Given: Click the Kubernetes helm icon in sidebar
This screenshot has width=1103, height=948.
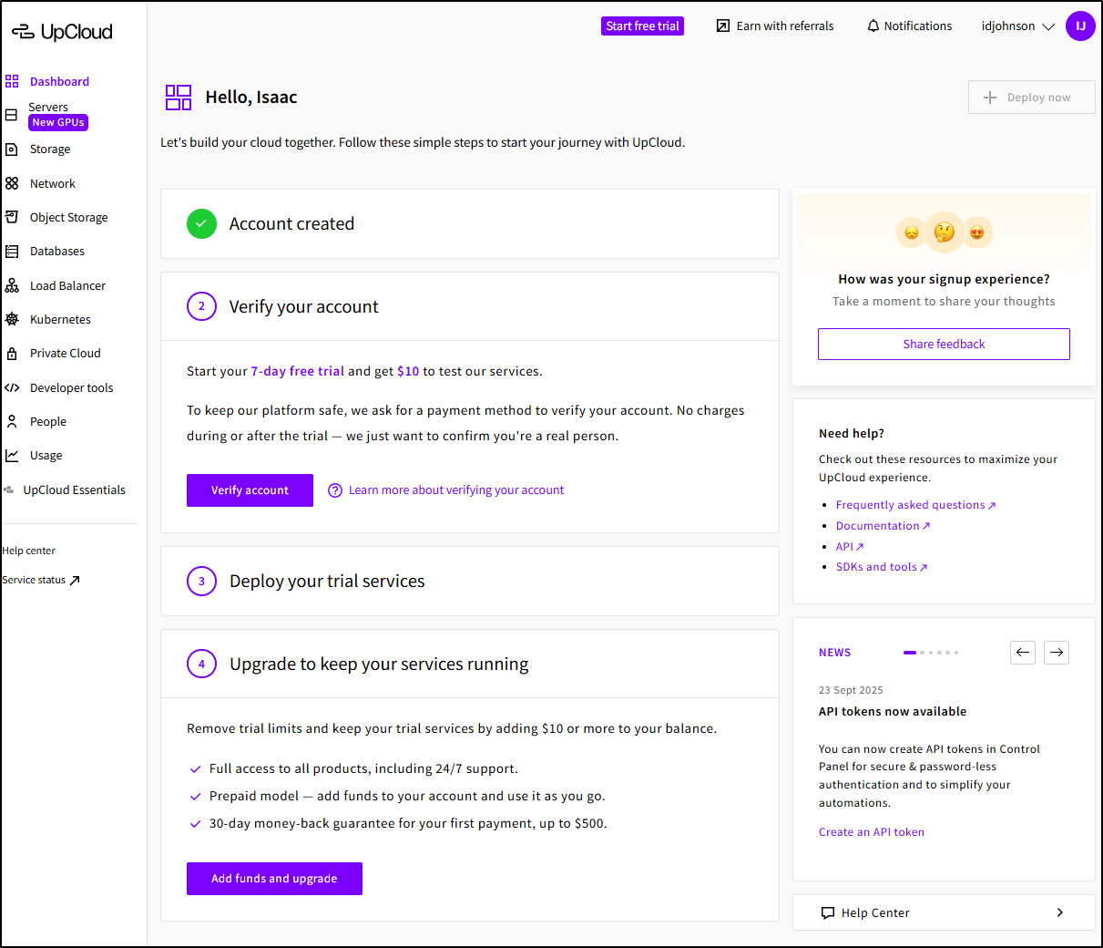Looking at the screenshot, I should 12,319.
